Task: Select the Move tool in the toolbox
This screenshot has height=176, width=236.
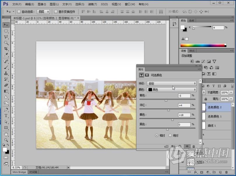Action: tap(6, 25)
